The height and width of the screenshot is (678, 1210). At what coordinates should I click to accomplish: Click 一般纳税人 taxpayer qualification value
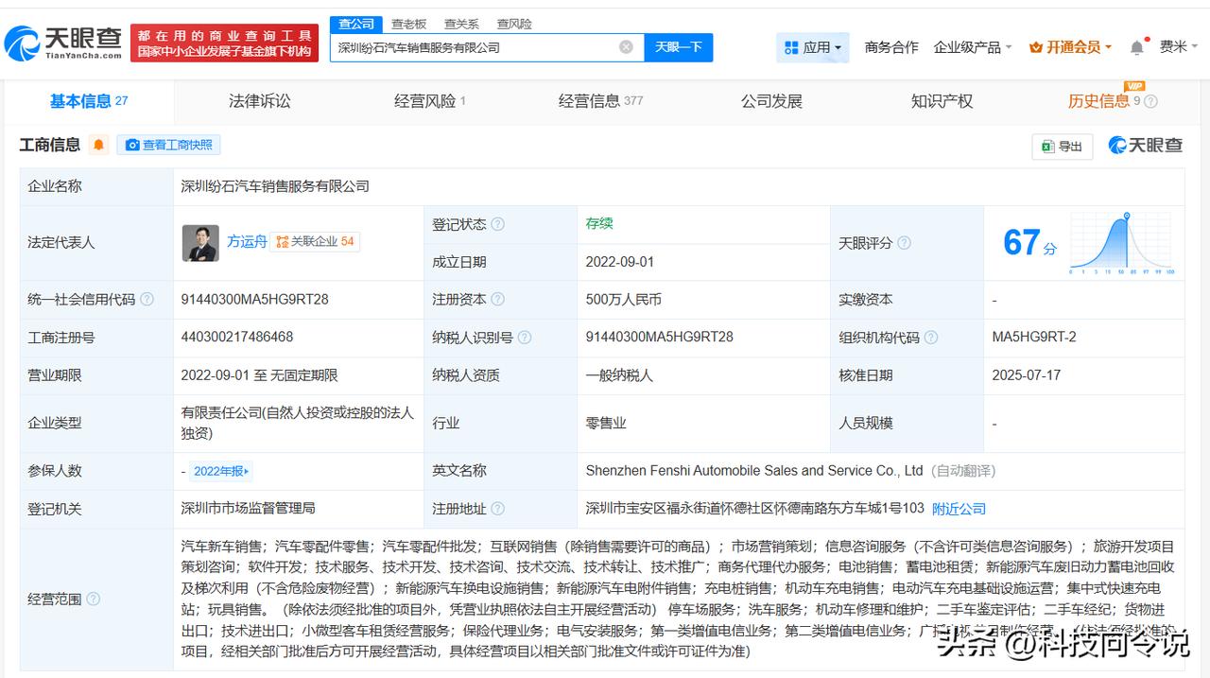tap(619, 375)
